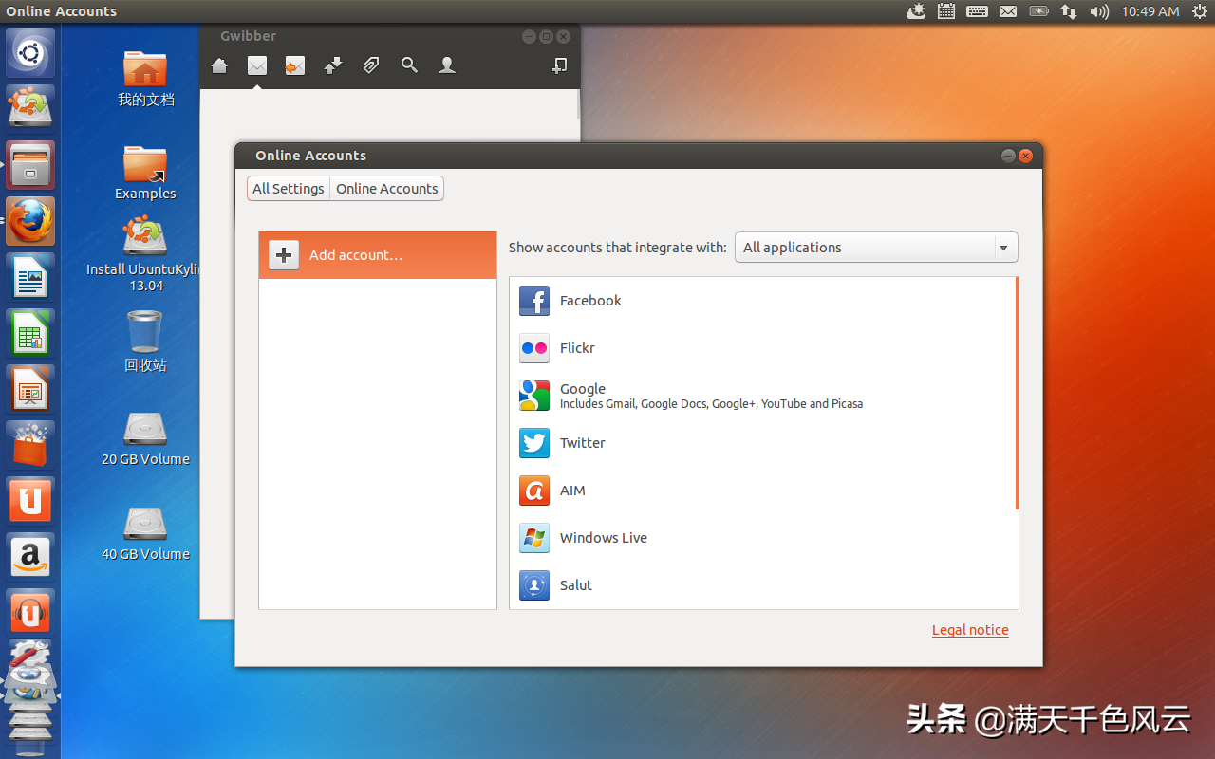Click the Salut label text
Image resolution: width=1215 pixels, height=759 pixels.
click(576, 585)
